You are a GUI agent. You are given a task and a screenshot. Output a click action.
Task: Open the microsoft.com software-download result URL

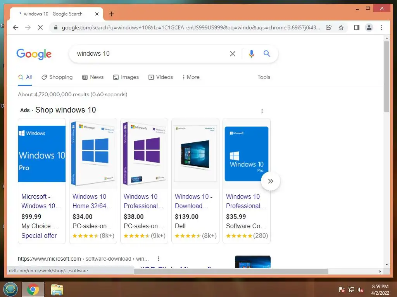[83, 259]
